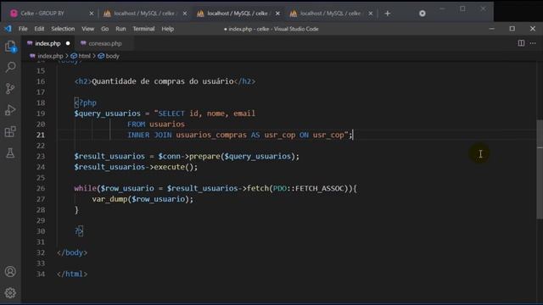The height and width of the screenshot is (305, 543).
Task: Place cursor on INNER JOIN line
Action: 239,135
